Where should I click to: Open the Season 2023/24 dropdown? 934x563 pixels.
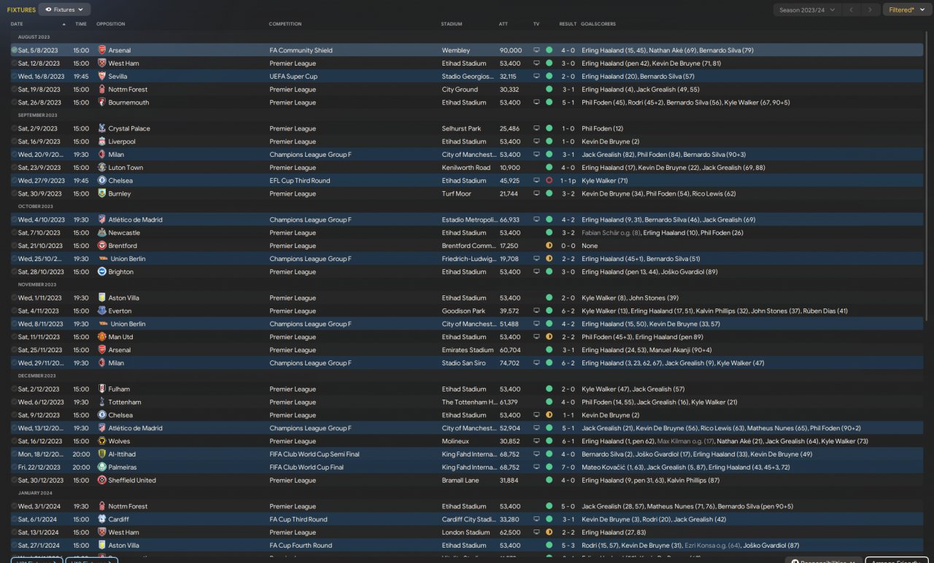coord(806,9)
